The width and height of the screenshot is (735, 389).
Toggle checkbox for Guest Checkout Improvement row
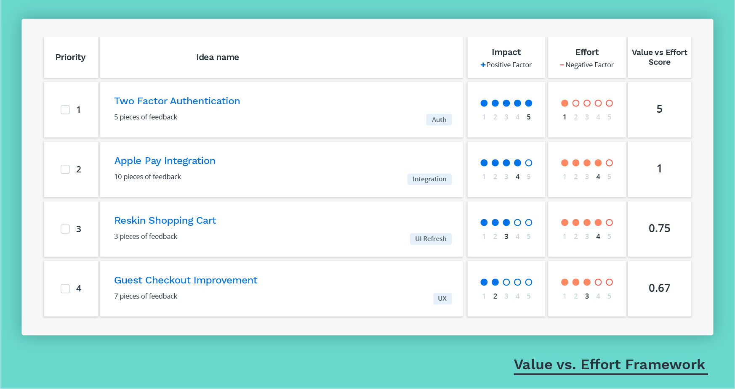[x=65, y=289]
